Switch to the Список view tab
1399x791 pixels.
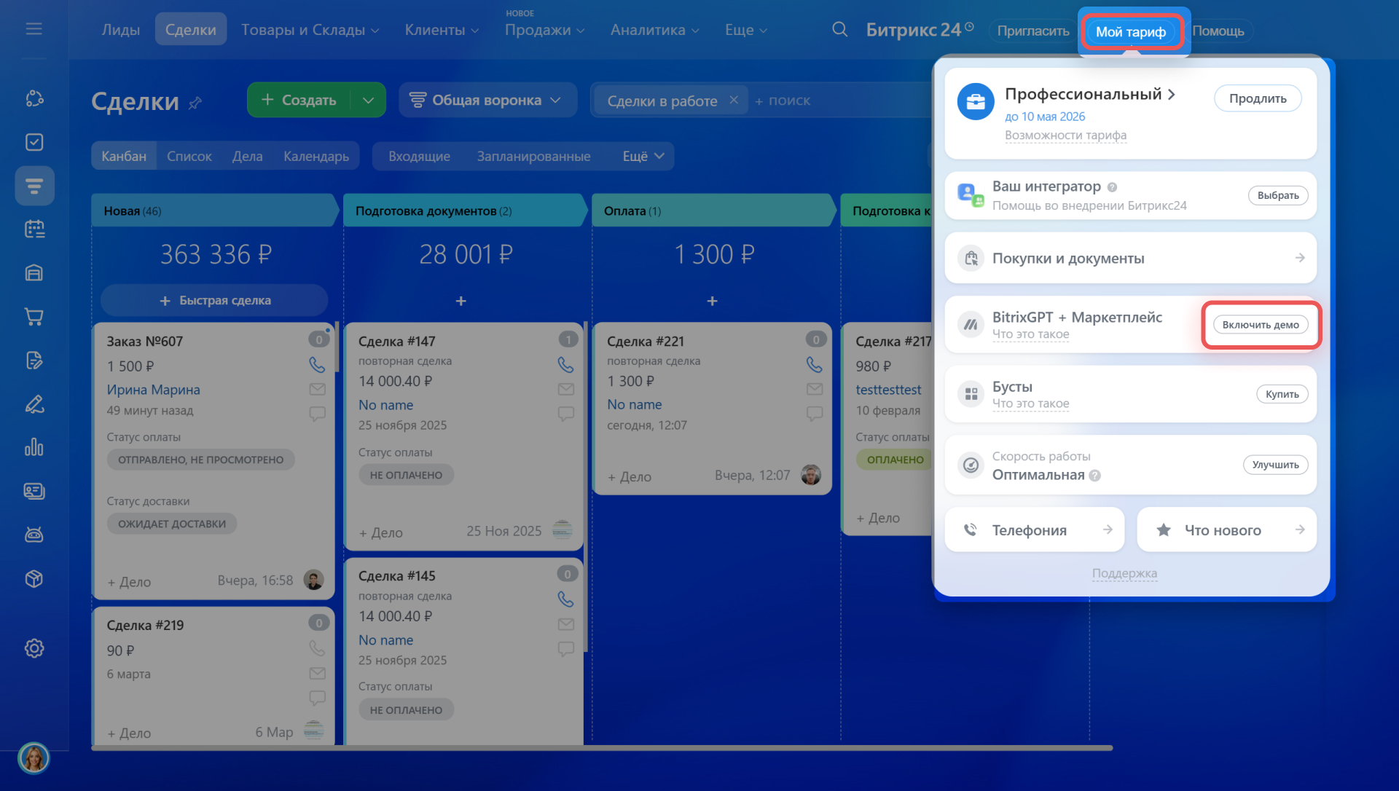[189, 157]
